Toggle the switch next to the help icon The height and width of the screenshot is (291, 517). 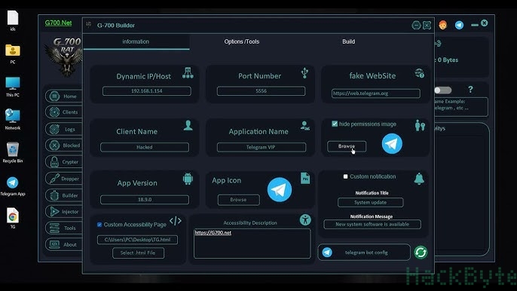click(x=442, y=90)
